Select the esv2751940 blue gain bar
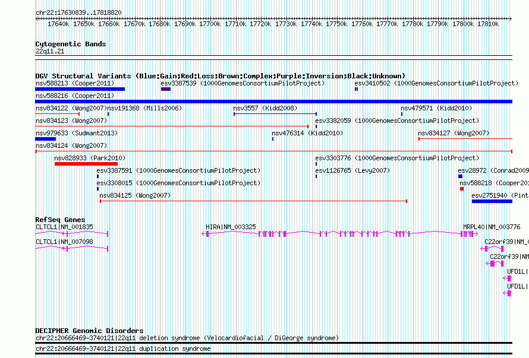 coord(492,201)
